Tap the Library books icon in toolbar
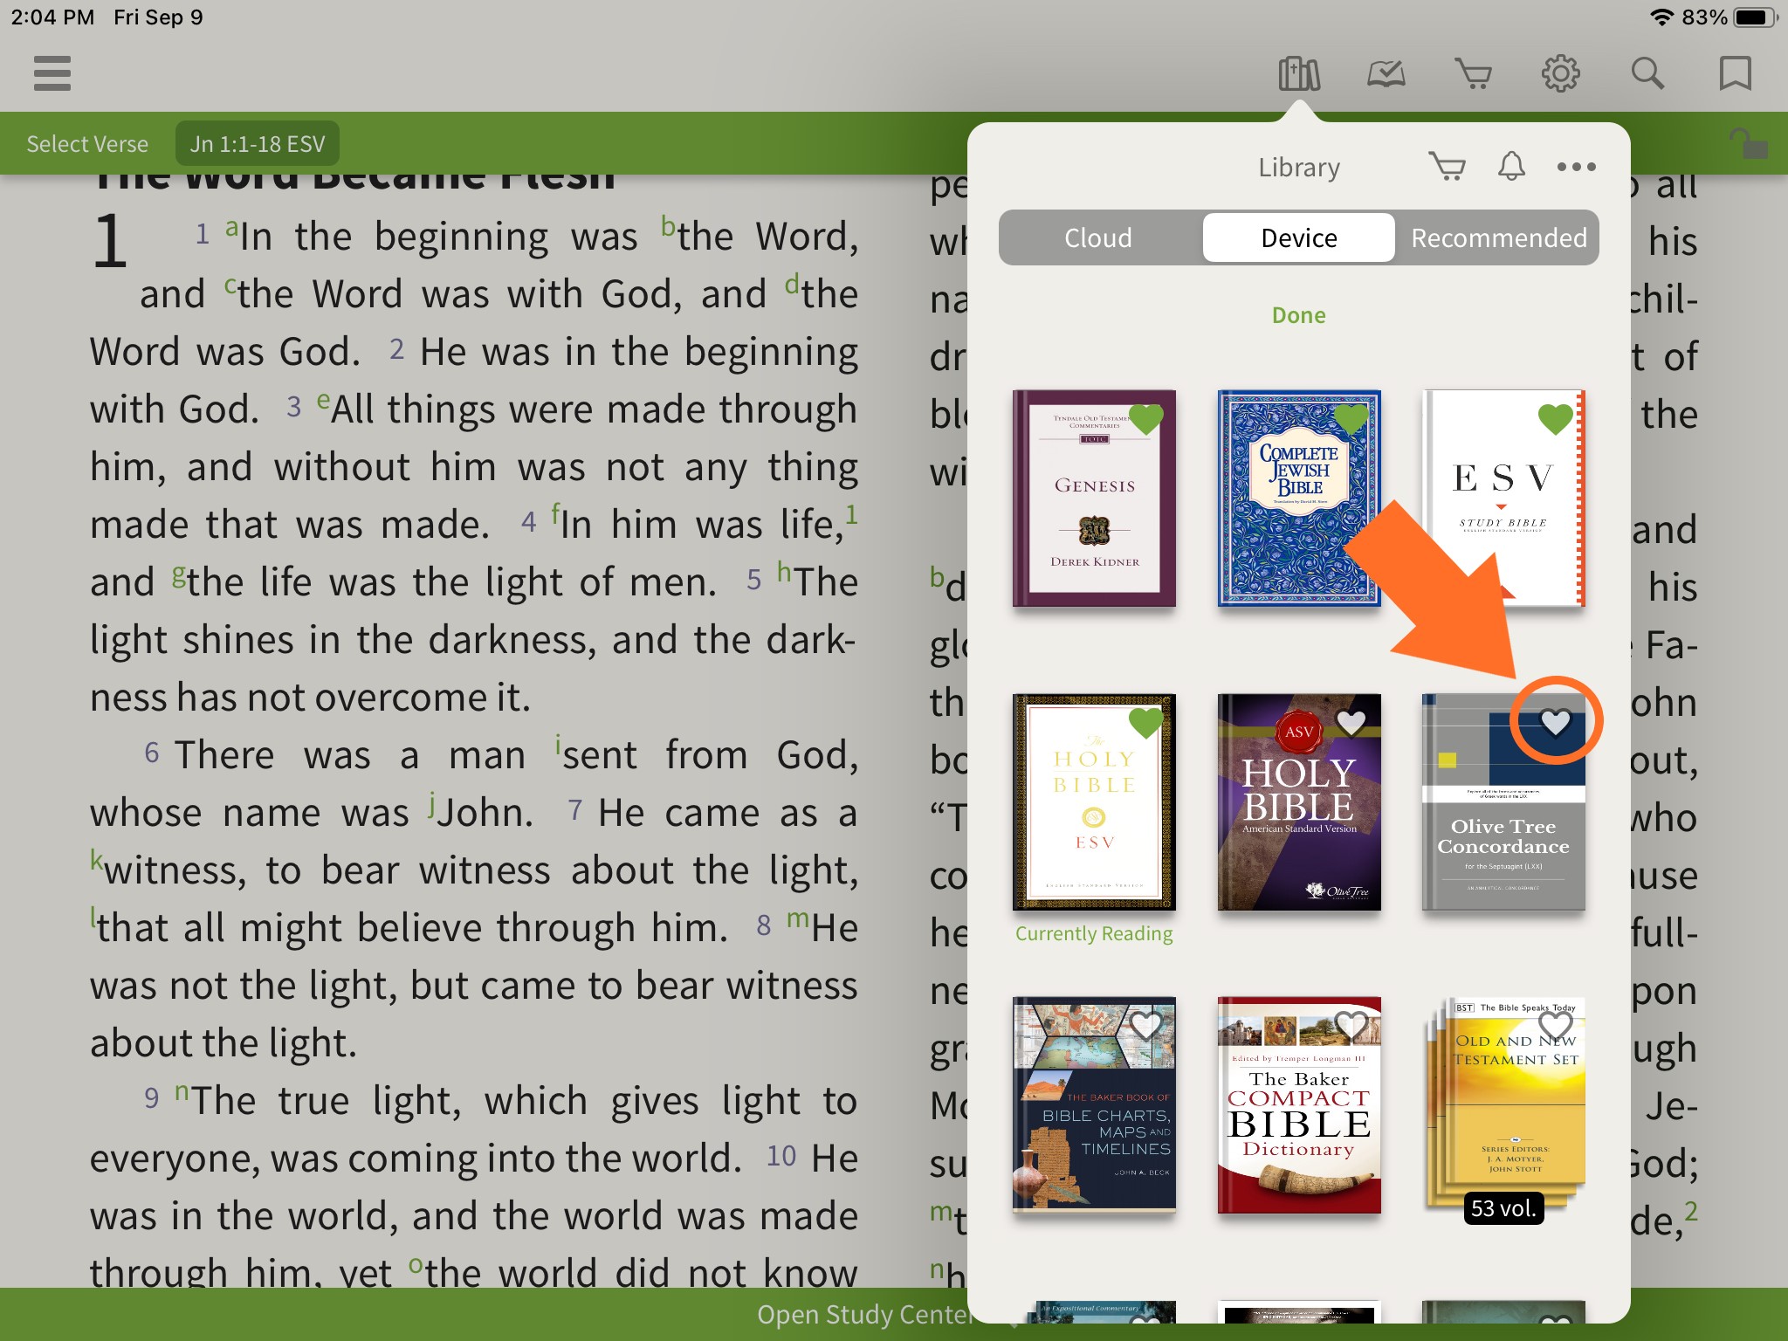Viewport: 1788px width, 1341px height. [x=1299, y=74]
